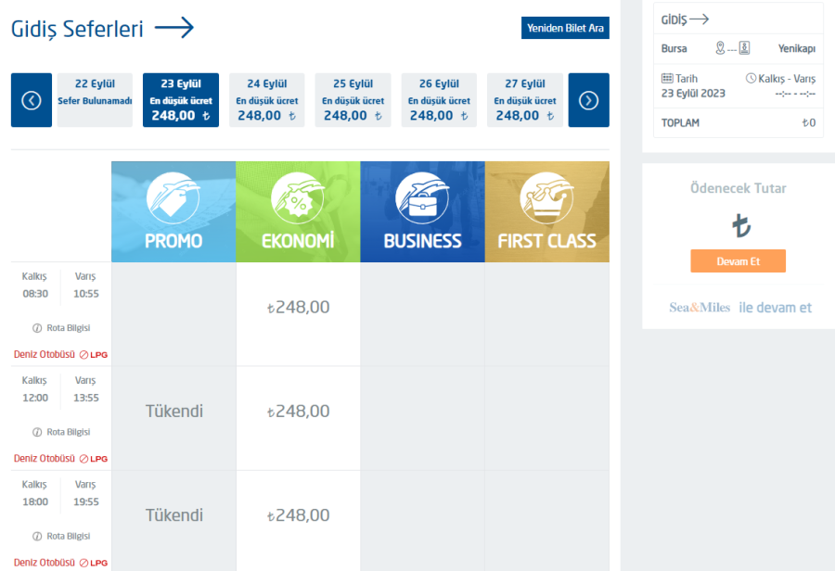835x571 pixels.
Task: Click the next dates right arrow
Action: pyautogui.click(x=588, y=100)
